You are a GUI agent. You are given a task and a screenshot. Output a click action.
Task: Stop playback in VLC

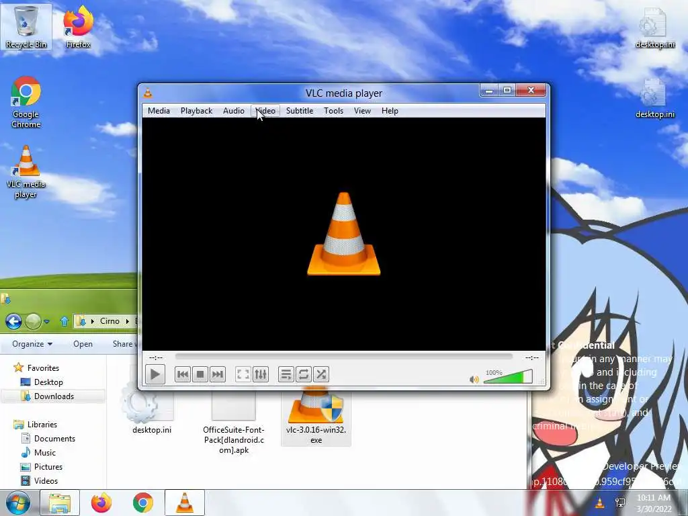coord(200,374)
